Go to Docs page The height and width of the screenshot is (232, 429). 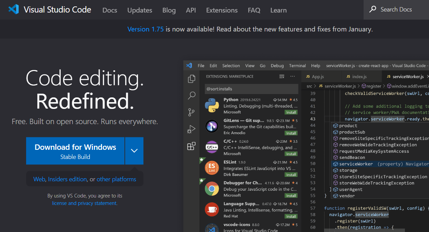pos(110,10)
